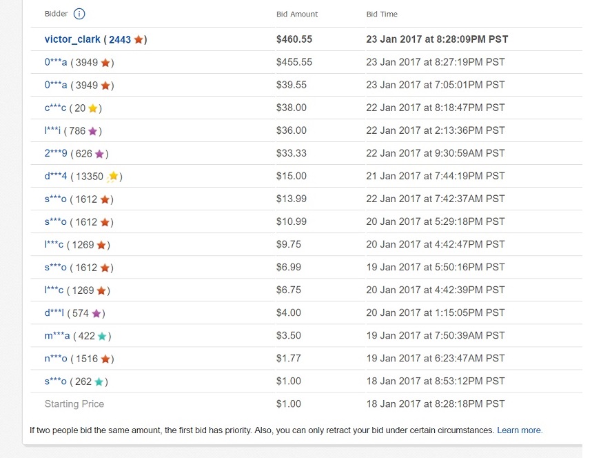Click bidder n***o link

[x=56, y=359]
